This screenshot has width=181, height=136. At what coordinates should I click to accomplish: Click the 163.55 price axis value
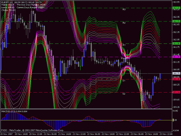176,2
